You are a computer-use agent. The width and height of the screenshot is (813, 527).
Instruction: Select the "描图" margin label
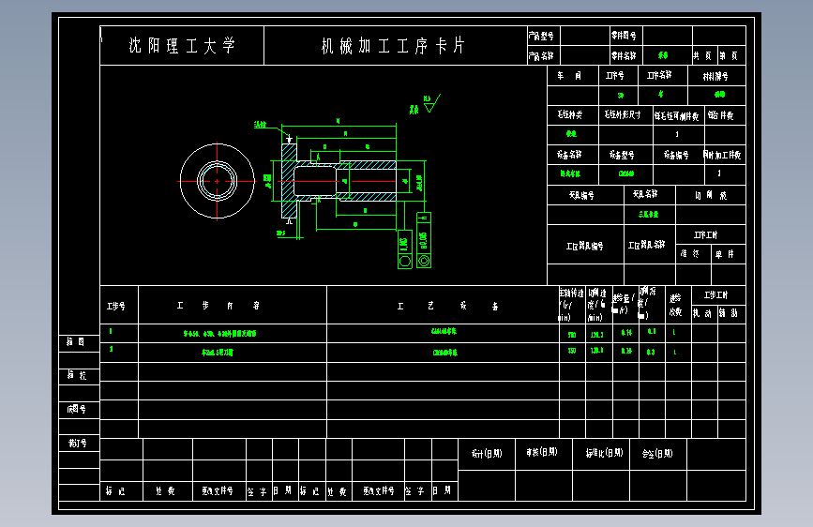click(x=75, y=342)
